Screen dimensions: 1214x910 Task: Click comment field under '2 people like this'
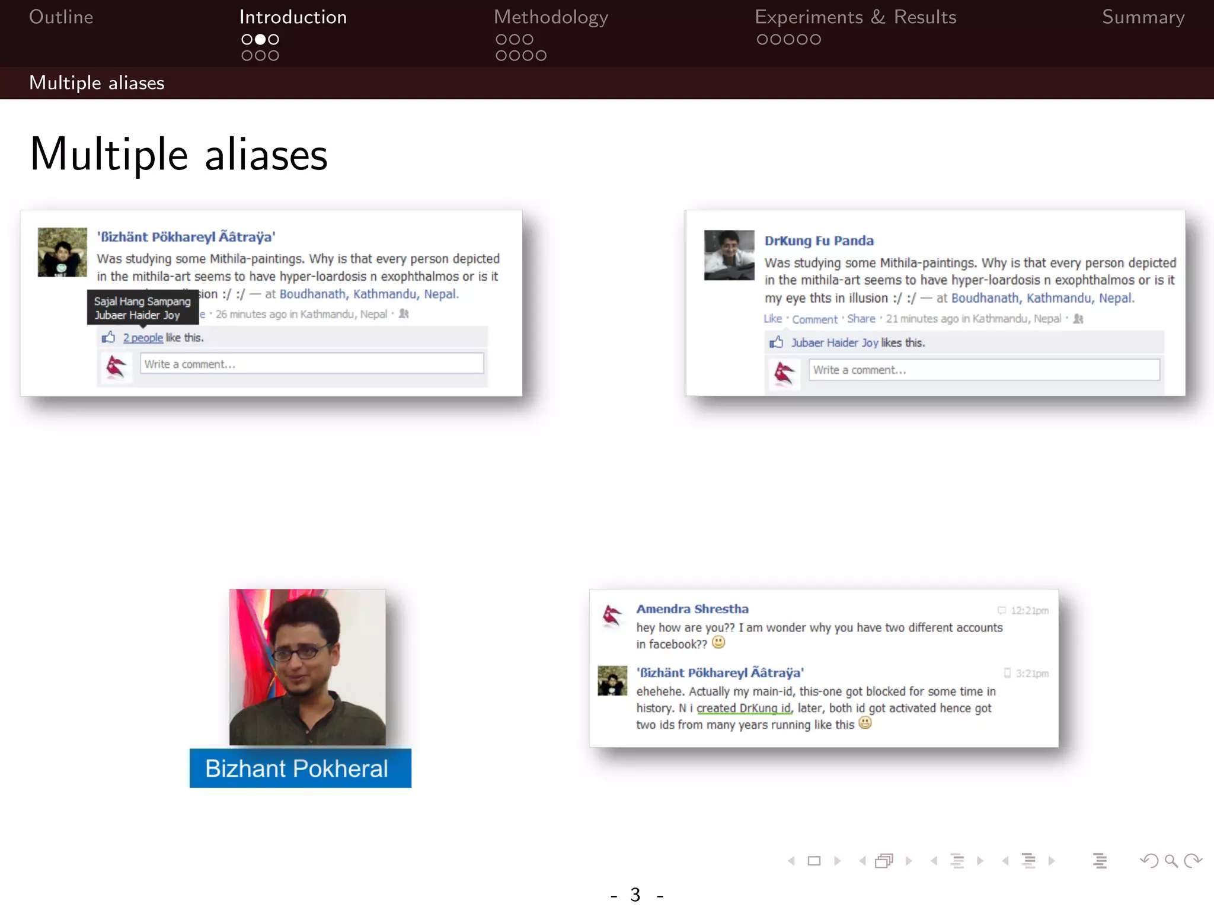tap(312, 364)
